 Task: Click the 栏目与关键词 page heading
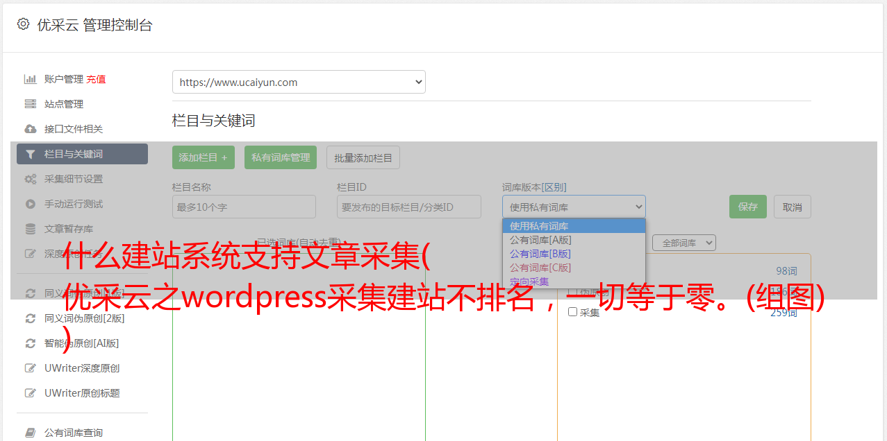pos(213,121)
